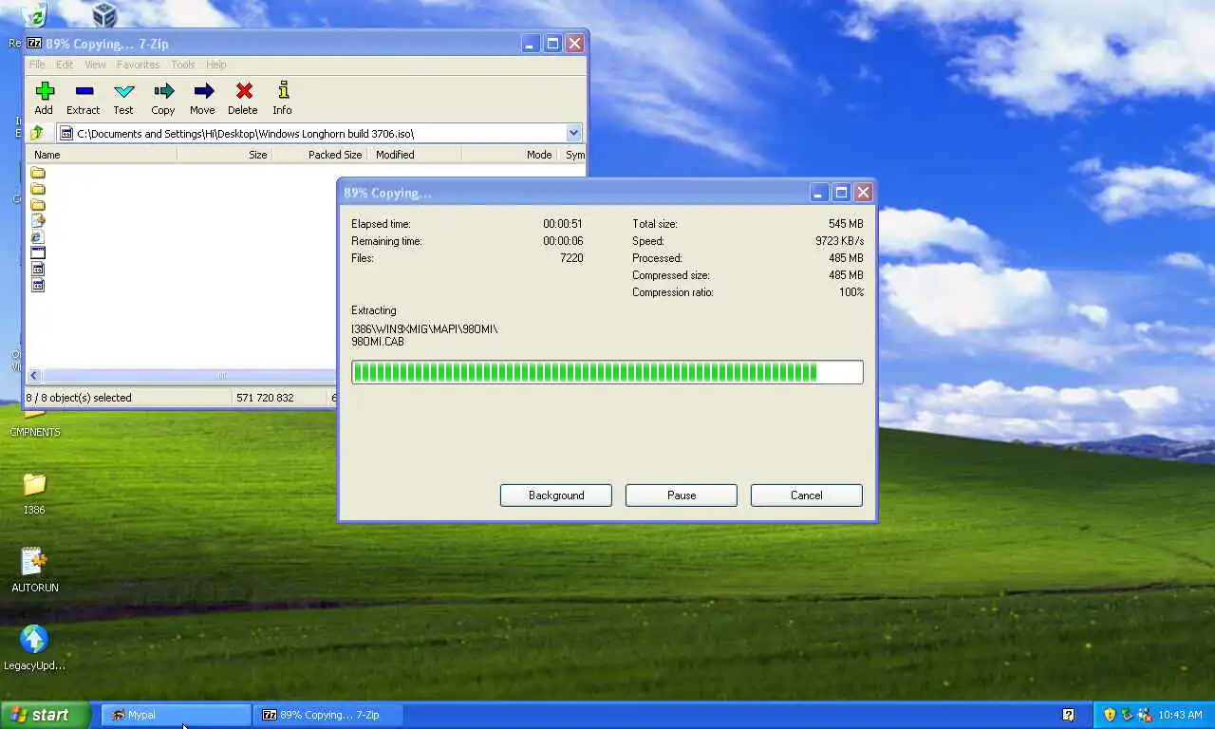
Task: Sort by the Packed Size column header
Action: [320, 155]
